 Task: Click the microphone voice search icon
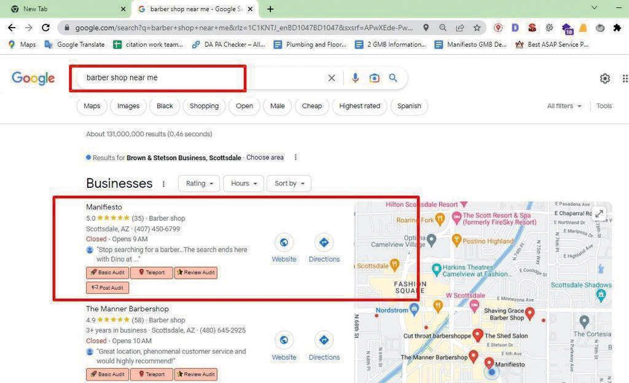355,78
